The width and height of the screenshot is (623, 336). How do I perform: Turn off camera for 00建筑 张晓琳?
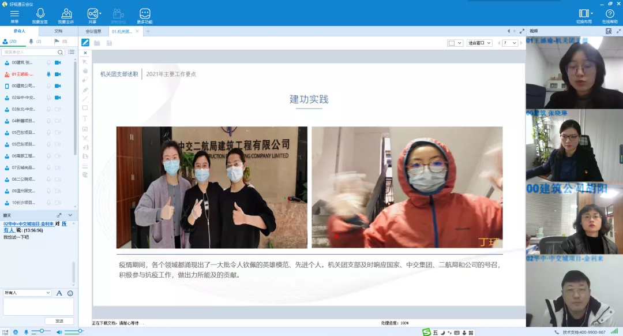(x=58, y=62)
